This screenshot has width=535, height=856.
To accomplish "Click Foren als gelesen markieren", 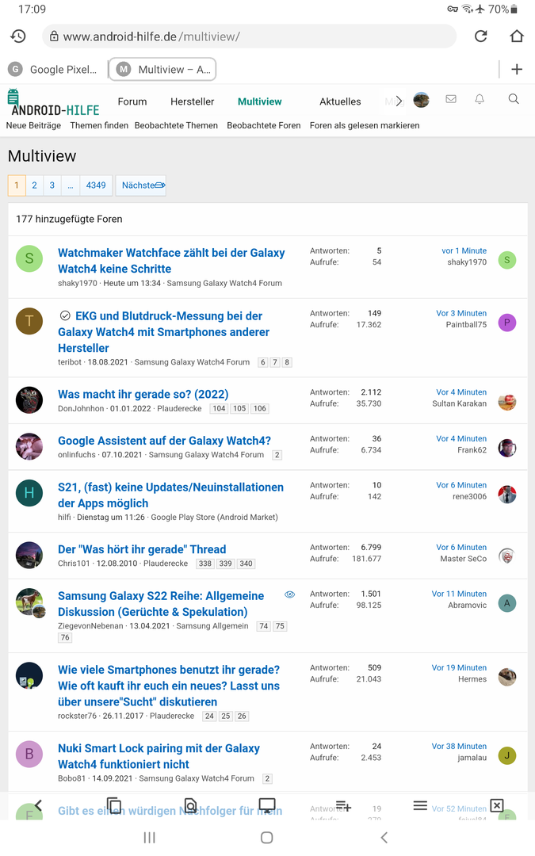I will coord(365,125).
